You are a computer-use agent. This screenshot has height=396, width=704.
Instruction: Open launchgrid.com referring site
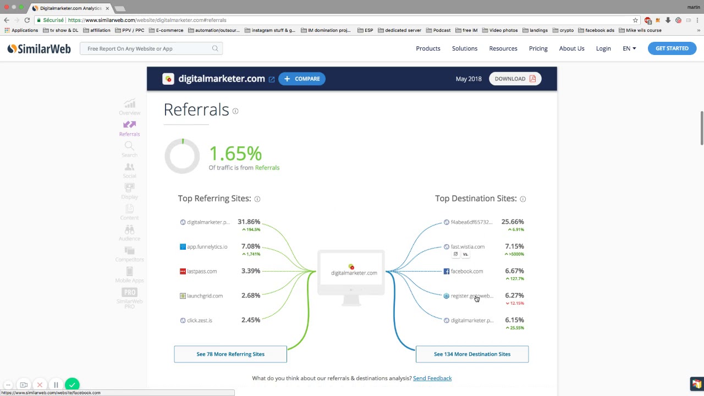click(205, 296)
